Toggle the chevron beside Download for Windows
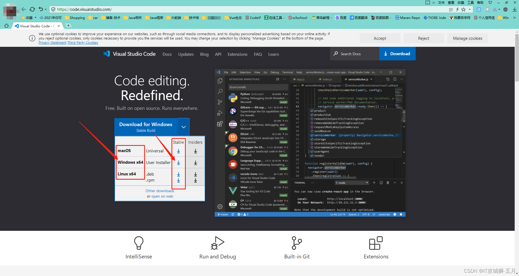 [x=183, y=127]
